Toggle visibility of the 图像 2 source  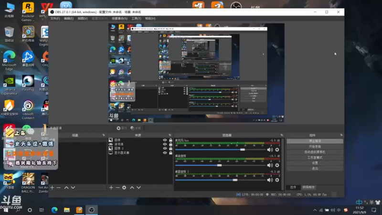pos(165,149)
